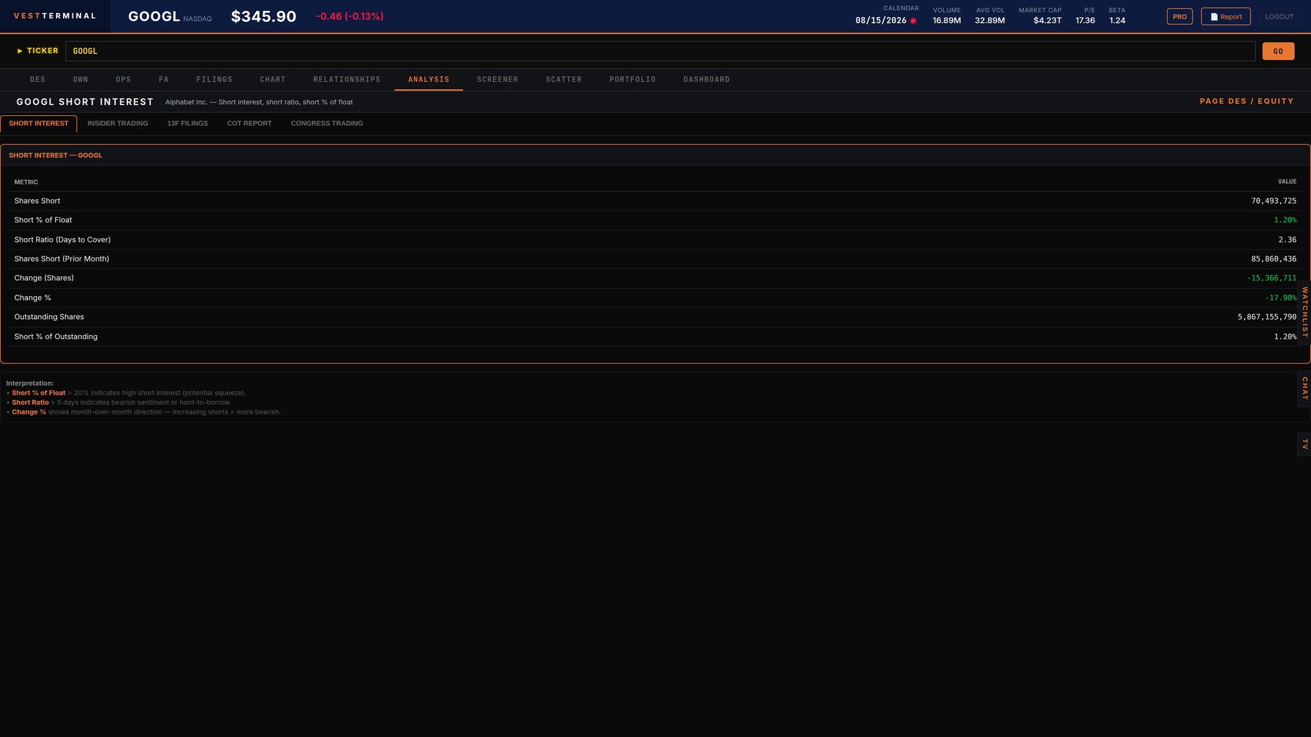Click the METRIC column header
Screen dimensions: 1311x737
(26, 182)
